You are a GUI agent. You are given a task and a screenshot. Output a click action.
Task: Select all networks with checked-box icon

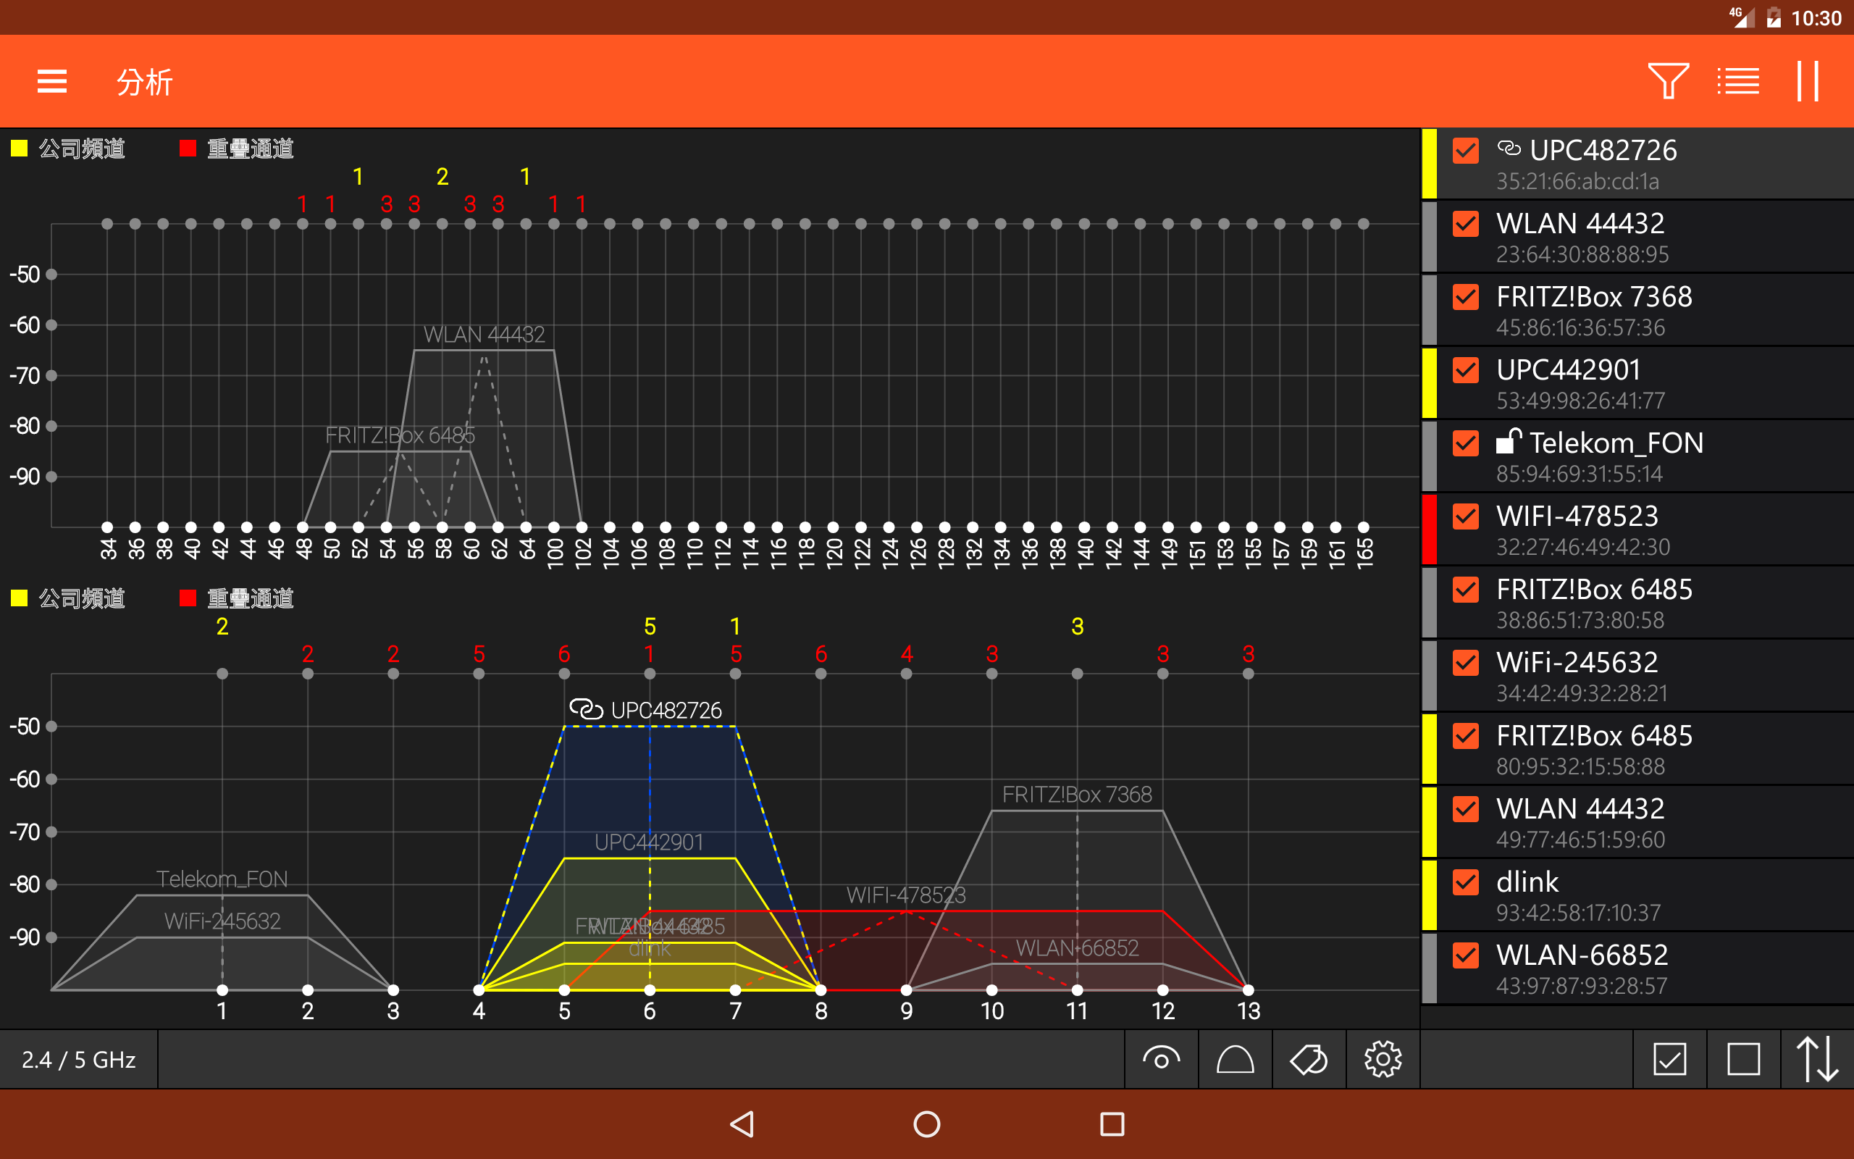click(1669, 1059)
